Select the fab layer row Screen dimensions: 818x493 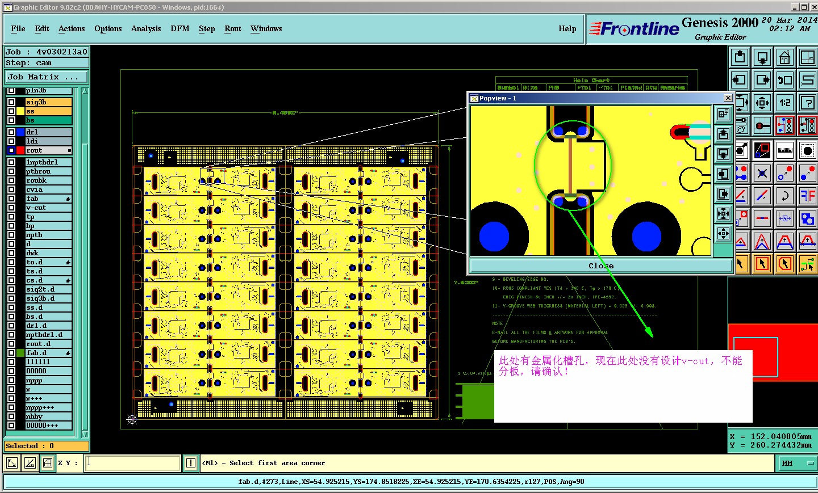49,199
